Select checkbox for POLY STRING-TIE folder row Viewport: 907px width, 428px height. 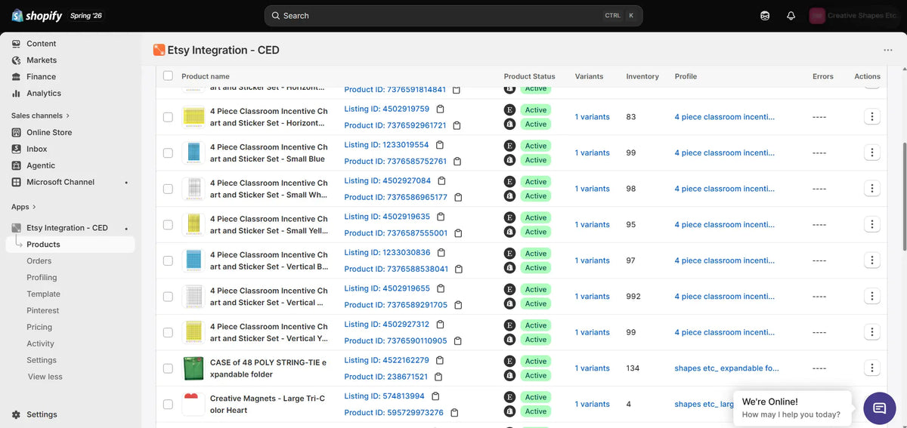(168, 368)
